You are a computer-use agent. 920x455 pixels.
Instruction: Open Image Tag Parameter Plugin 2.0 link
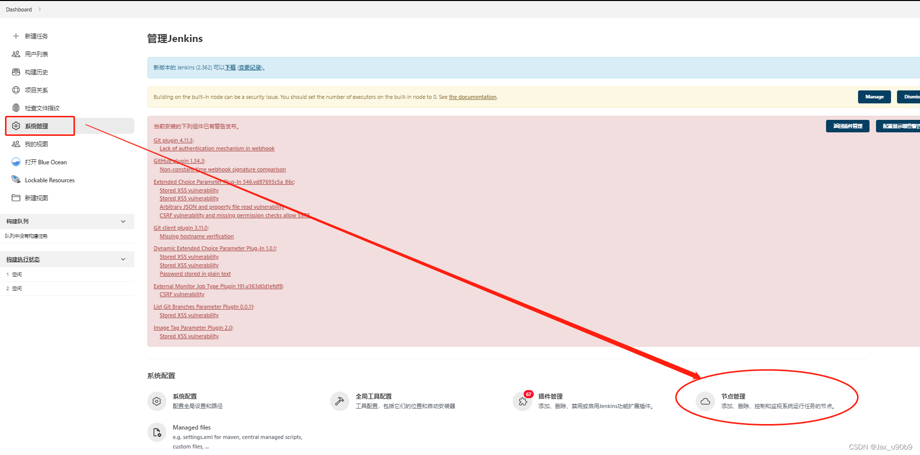tap(193, 328)
